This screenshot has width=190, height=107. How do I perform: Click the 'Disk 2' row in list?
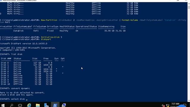click(x=32, y=67)
